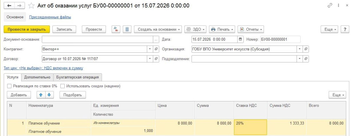Screen dimensions: 351x136
Task: Open Подразделение record icon
Action: pos(306,59)
